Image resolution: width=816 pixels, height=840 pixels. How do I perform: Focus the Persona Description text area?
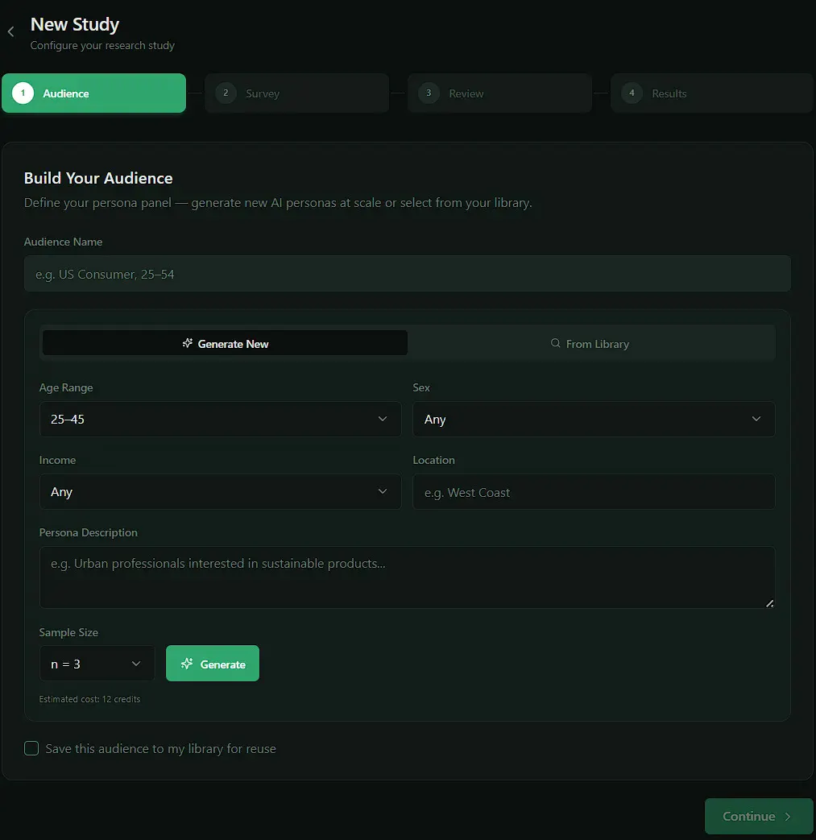pos(408,577)
